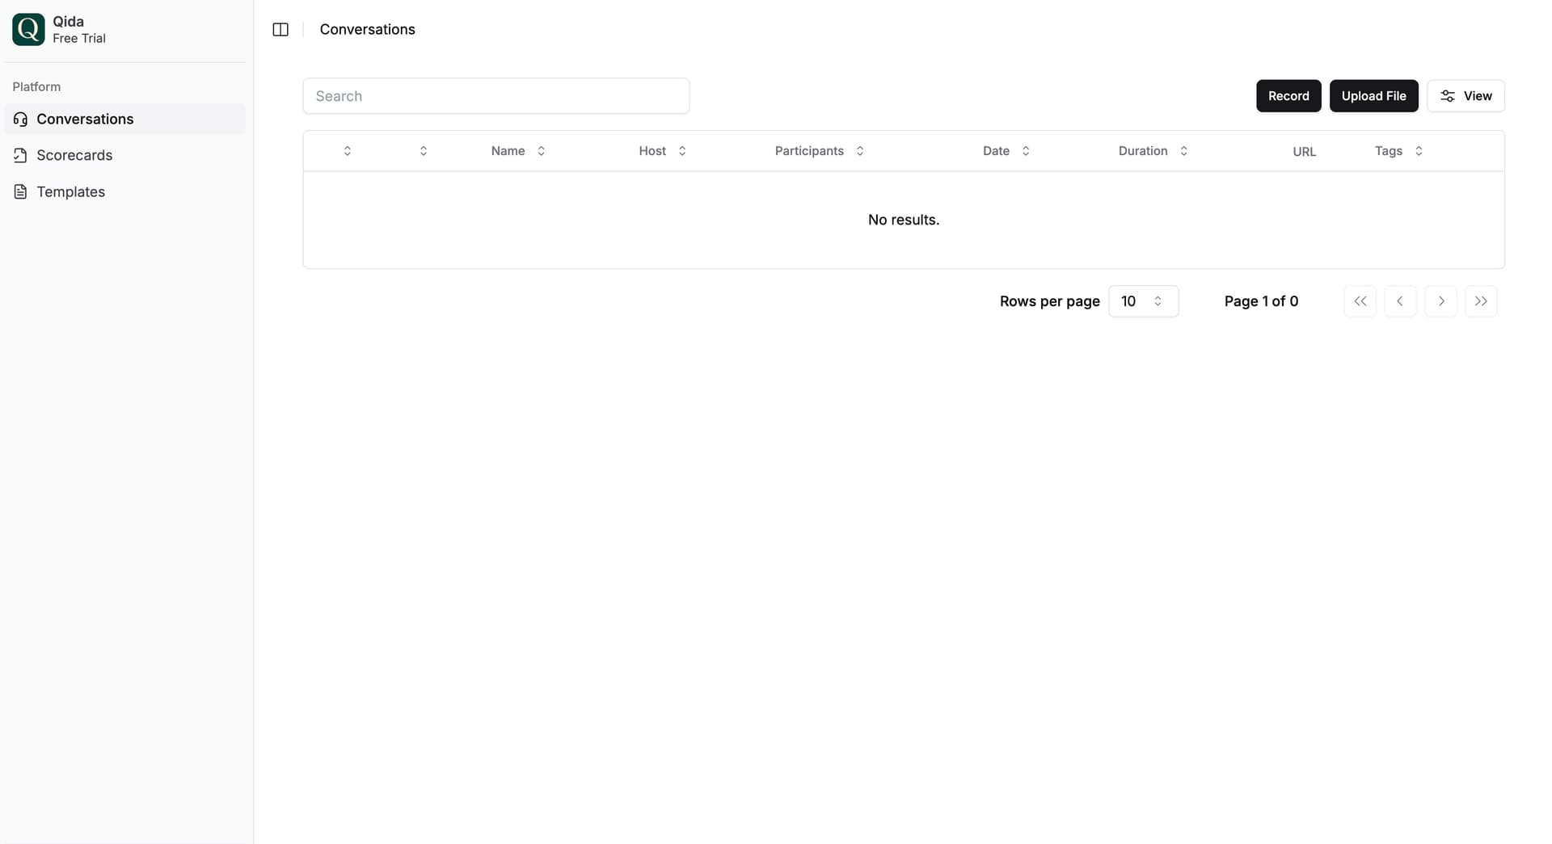Sort table by Duration column
This screenshot has width=1552, height=844.
tap(1153, 151)
